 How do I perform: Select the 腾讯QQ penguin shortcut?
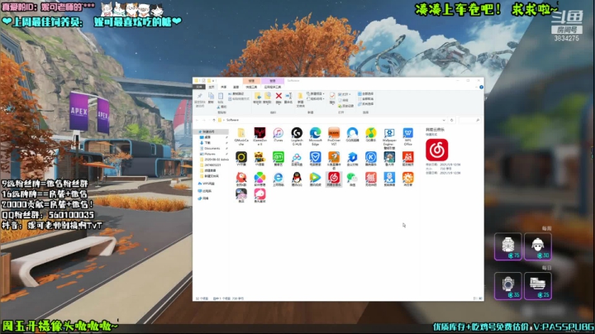point(297,179)
